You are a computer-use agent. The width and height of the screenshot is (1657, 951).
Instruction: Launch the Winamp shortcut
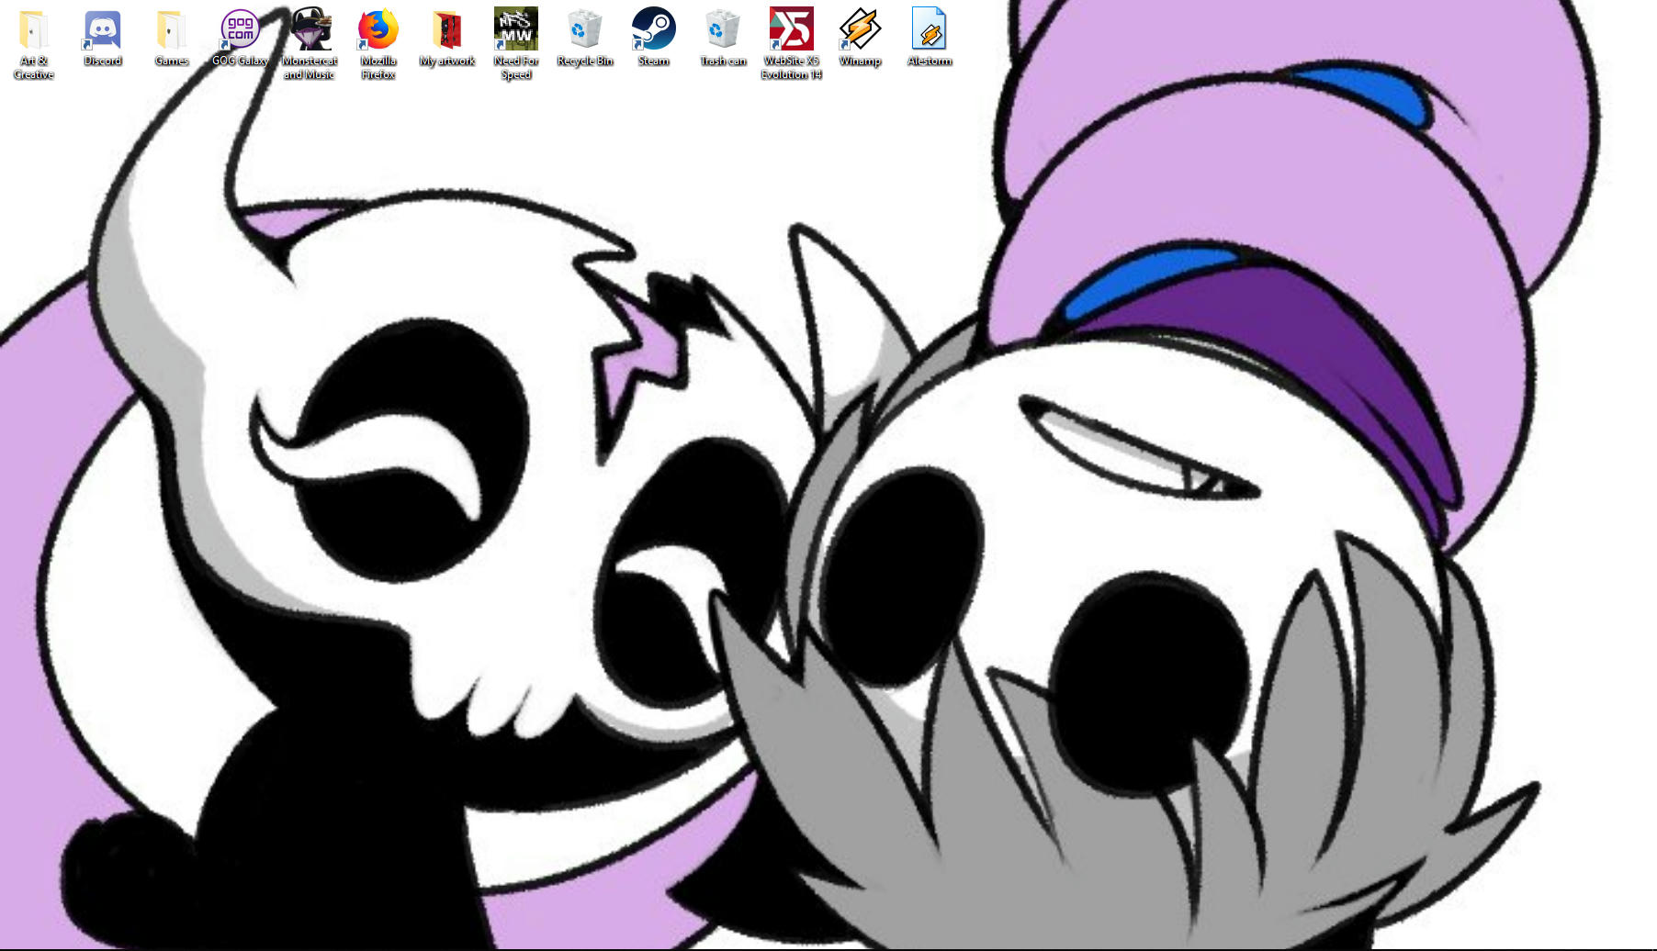[861, 30]
